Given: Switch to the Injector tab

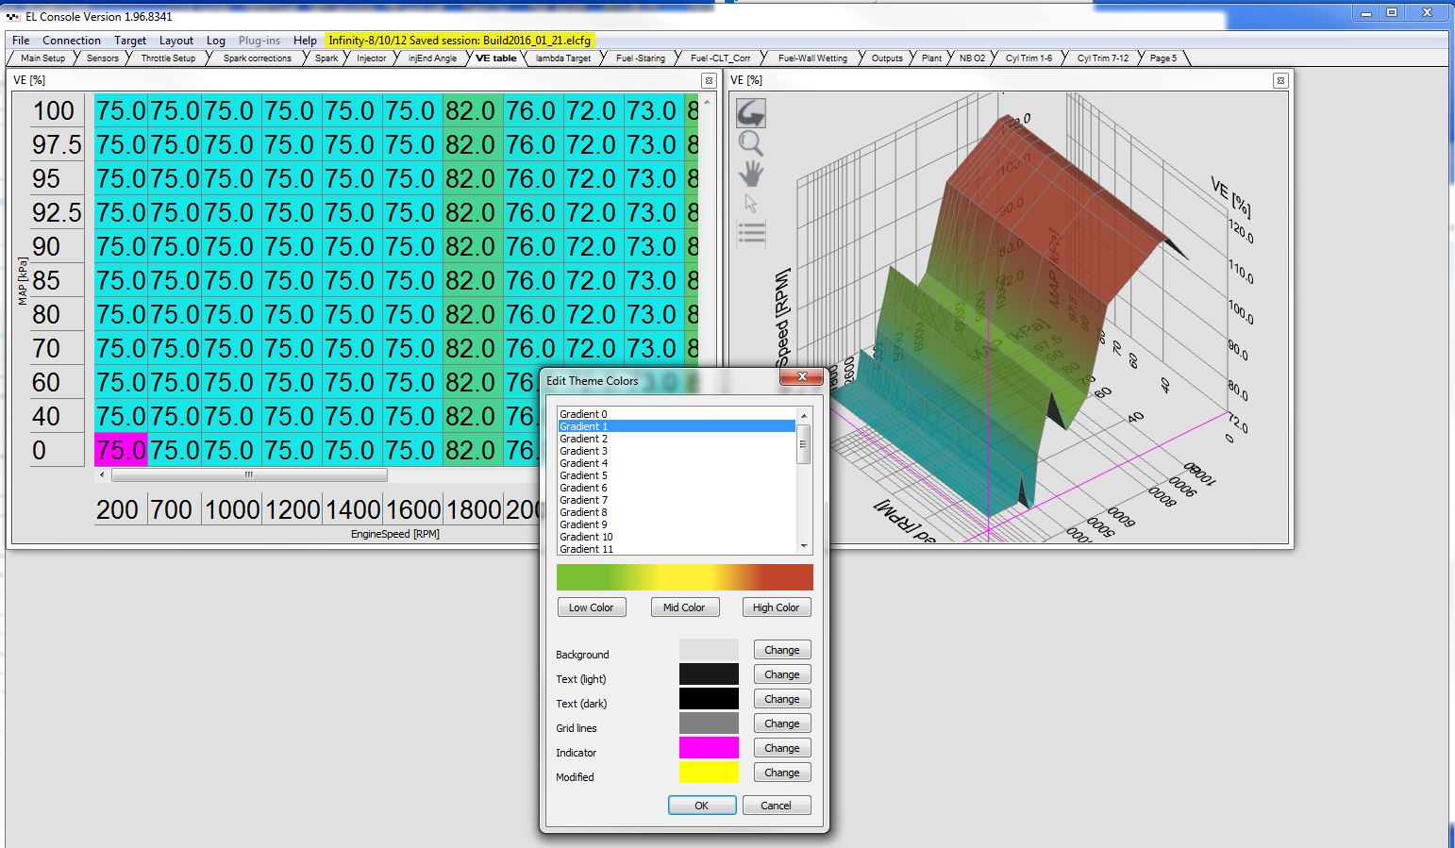Looking at the screenshot, I should [371, 58].
